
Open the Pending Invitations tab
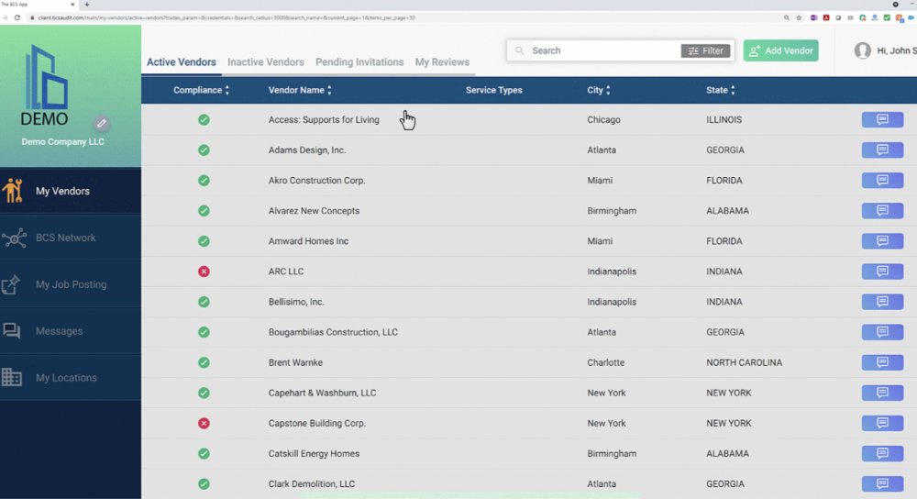point(359,62)
